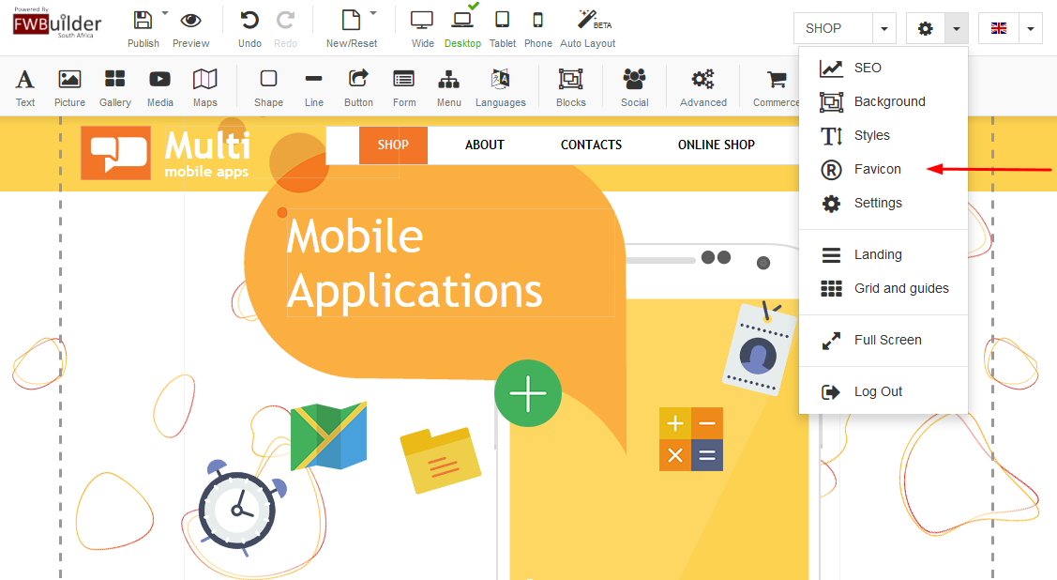Click the UK flag language button
Viewport: 1057px width, 580px height.
[x=998, y=28]
